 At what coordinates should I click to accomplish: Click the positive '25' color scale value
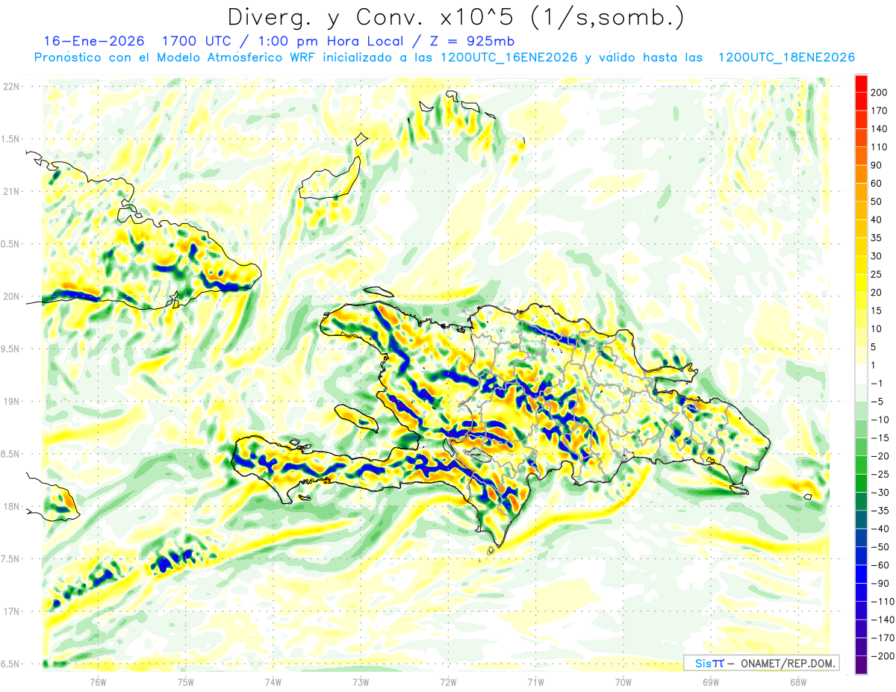877,274
